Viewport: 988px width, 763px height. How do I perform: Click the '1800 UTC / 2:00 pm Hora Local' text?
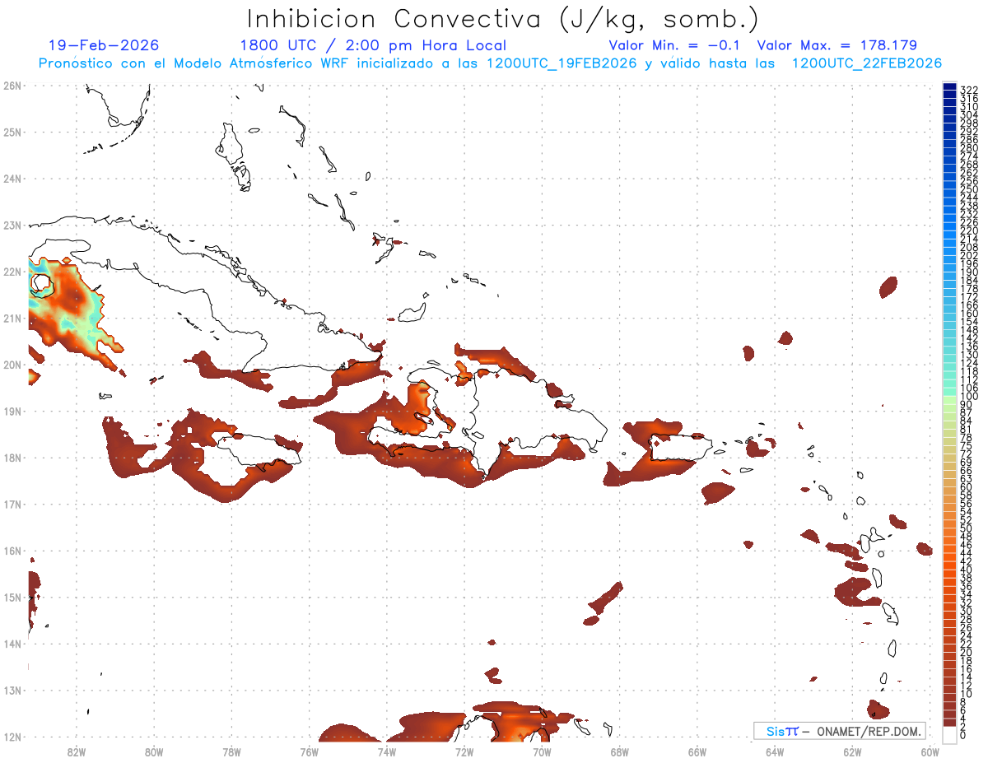[x=373, y=45]
